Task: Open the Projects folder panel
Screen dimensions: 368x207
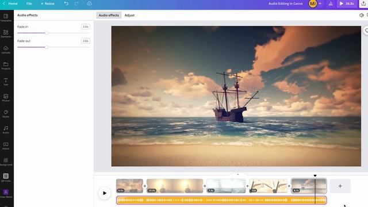Action: point(6,66)
